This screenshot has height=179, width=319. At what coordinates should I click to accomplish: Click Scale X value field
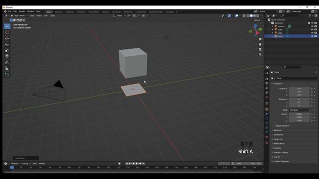tap(299, 114)
